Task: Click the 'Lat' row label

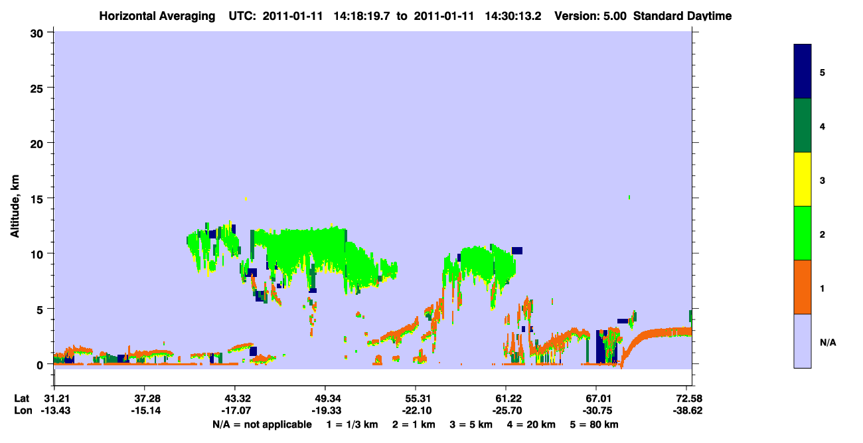Action: pos(21,399)
